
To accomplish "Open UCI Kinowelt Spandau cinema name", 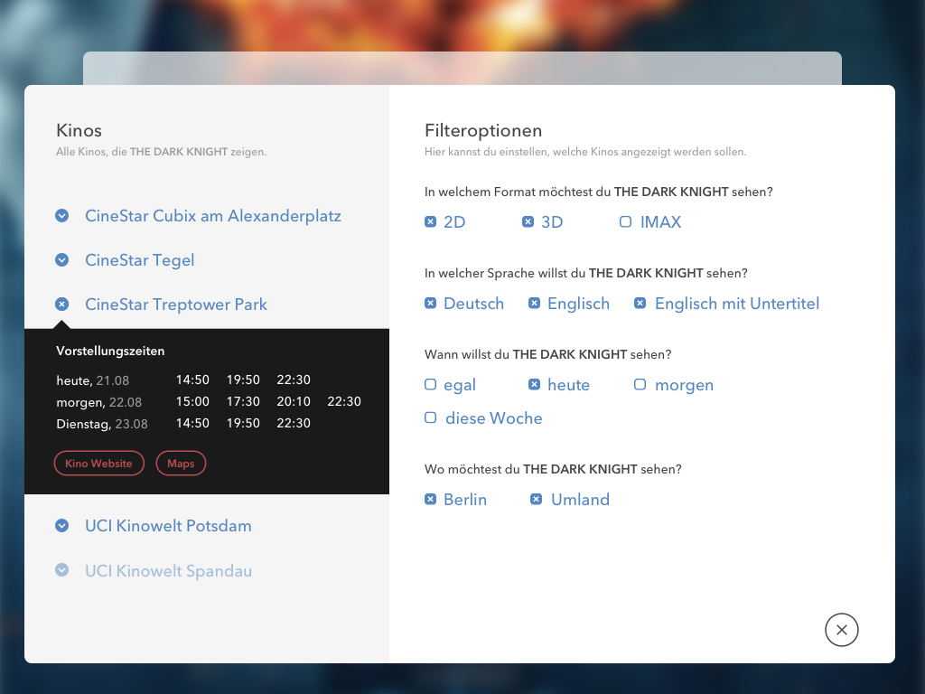I will [168, 571].
